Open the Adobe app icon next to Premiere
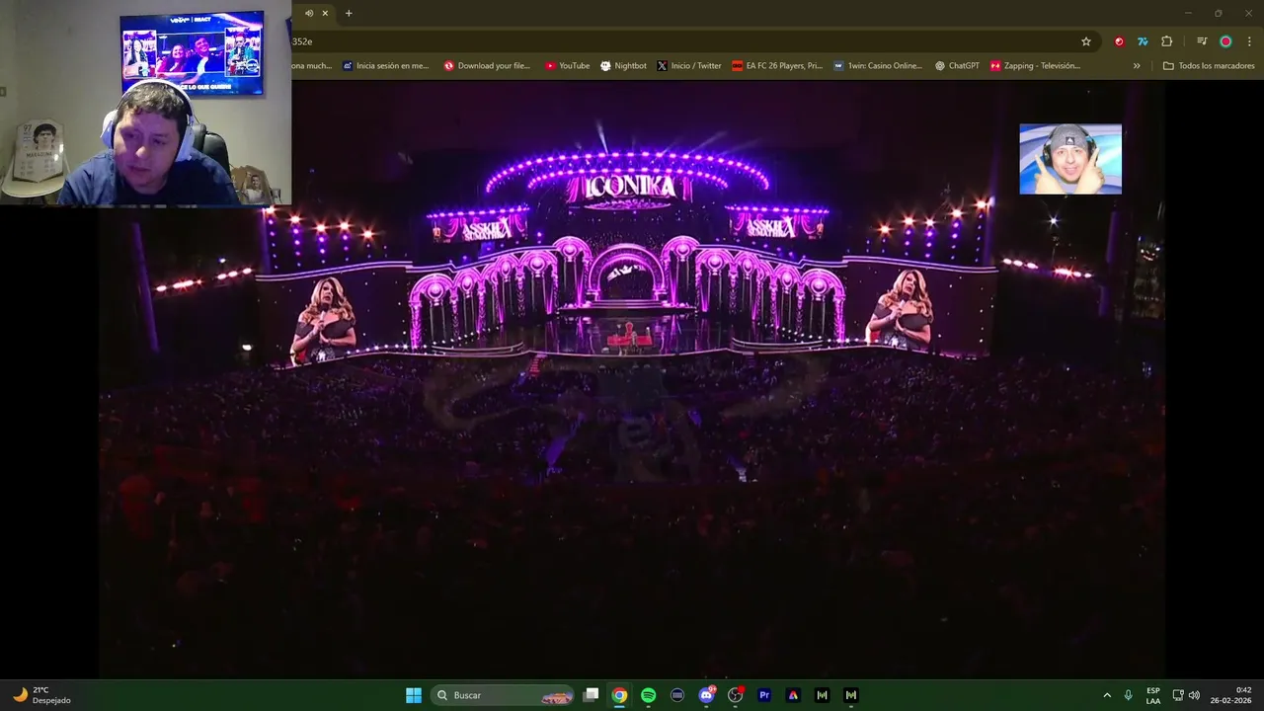 click(x=793, y=695)
